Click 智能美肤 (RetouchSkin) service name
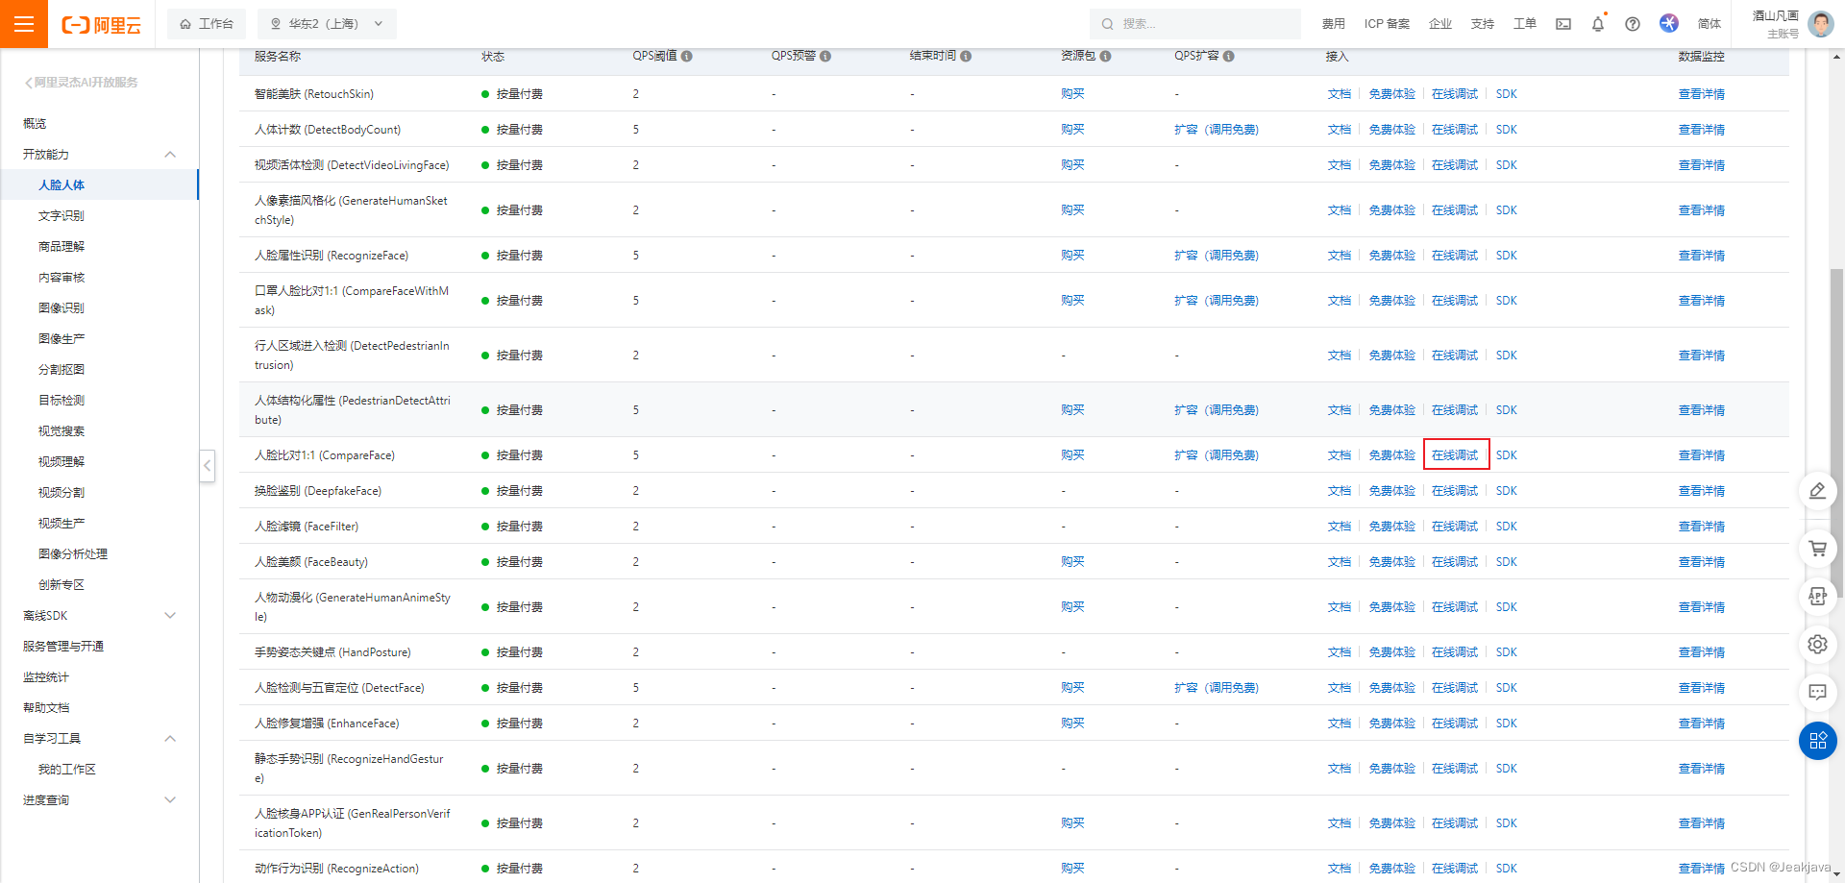1845x883 pixels. (314, 94)
